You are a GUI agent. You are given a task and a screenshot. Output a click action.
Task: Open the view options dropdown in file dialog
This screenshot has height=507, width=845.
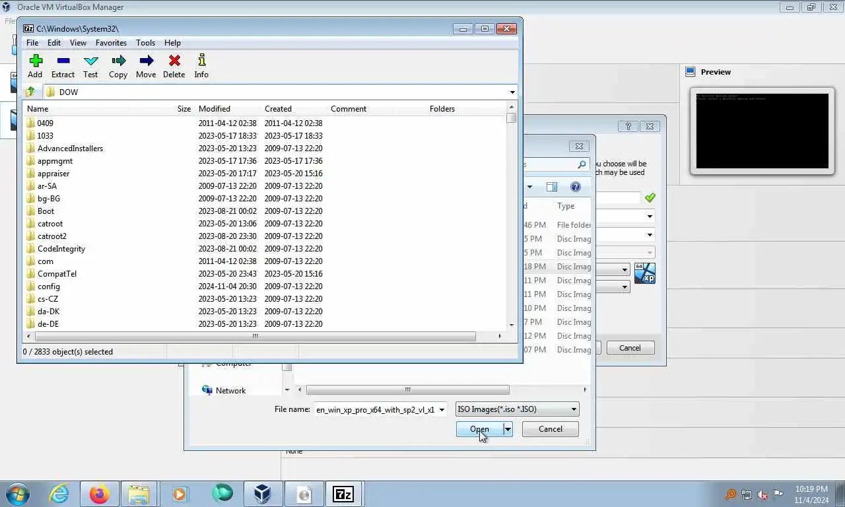pos(529,187)
